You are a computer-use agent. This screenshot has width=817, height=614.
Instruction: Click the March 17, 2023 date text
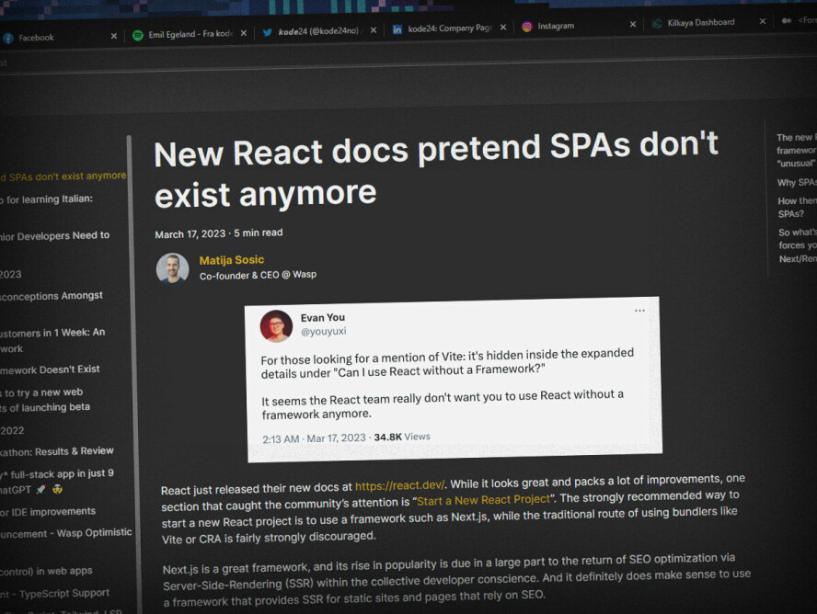pos(190,234)
